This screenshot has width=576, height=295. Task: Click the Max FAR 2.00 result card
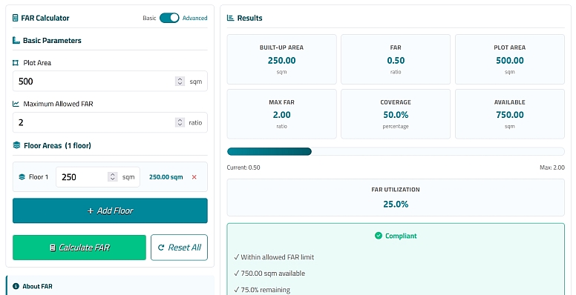pos(282,114)
